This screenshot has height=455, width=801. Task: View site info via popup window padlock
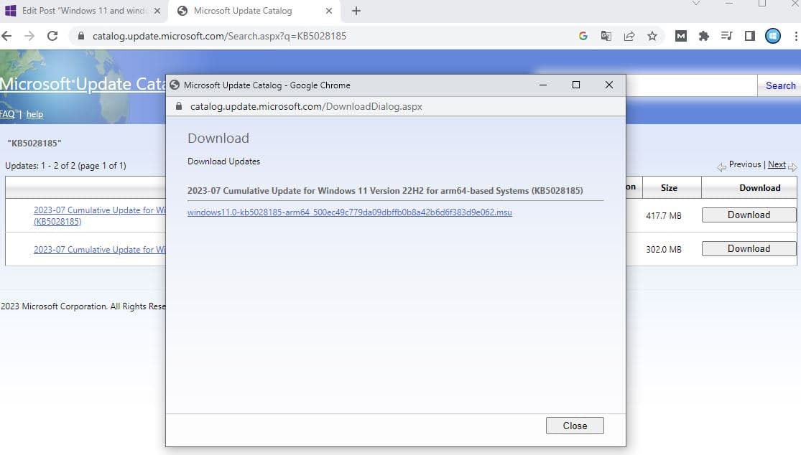[178, 106]
